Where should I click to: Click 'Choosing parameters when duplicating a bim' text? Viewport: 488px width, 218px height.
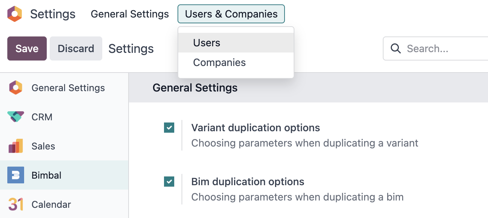(x=297, y=197)
